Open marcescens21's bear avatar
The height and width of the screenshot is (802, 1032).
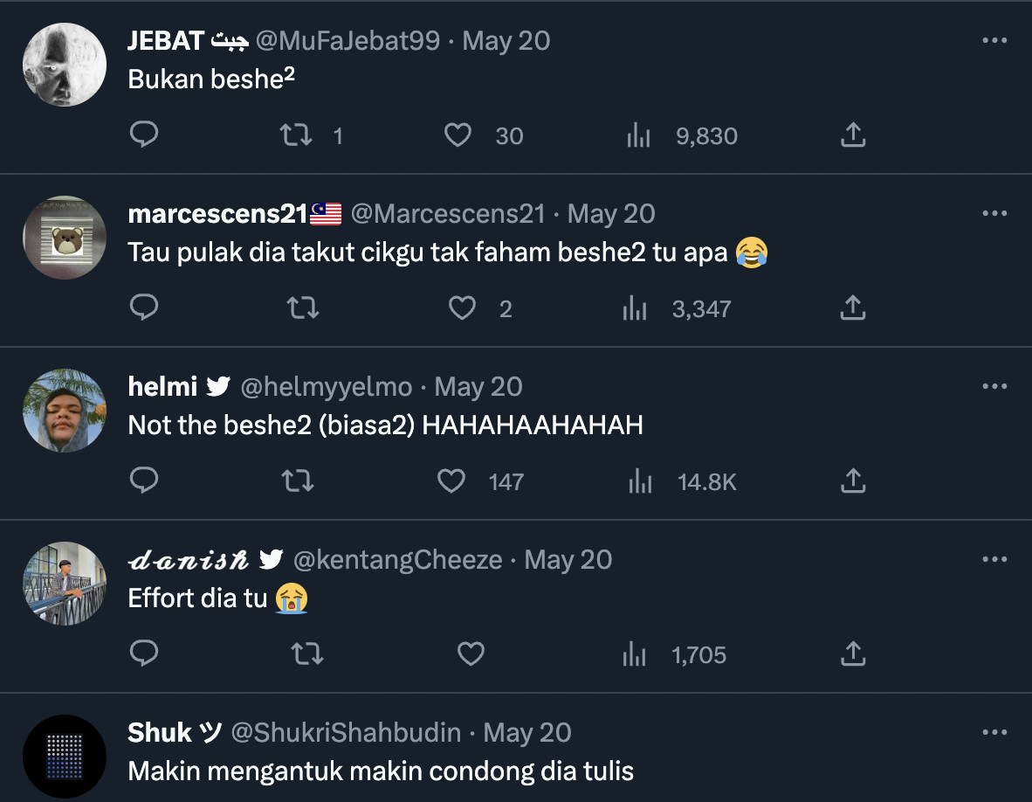tap(65, 238)
